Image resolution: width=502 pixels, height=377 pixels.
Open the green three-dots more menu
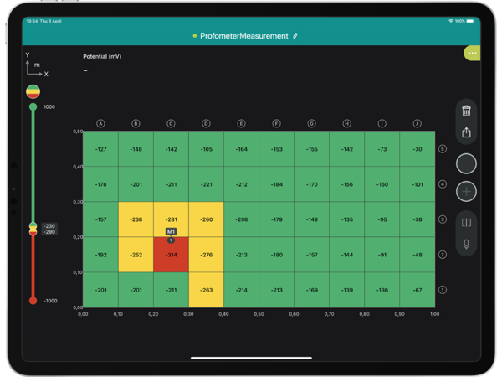click(x=472, y=54)
